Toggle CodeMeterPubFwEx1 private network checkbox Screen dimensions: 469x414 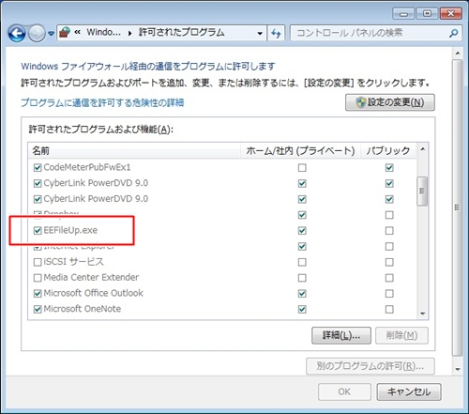(x=302, y=168)
